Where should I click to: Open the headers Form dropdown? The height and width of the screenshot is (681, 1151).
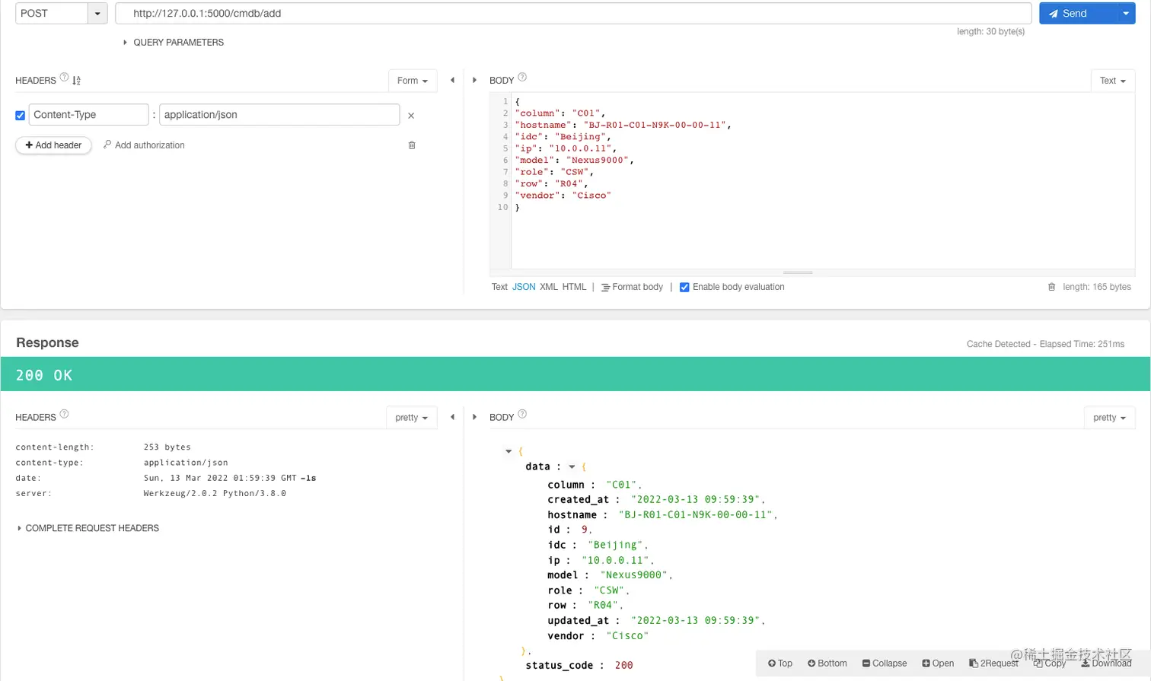[x=413, y=81]
